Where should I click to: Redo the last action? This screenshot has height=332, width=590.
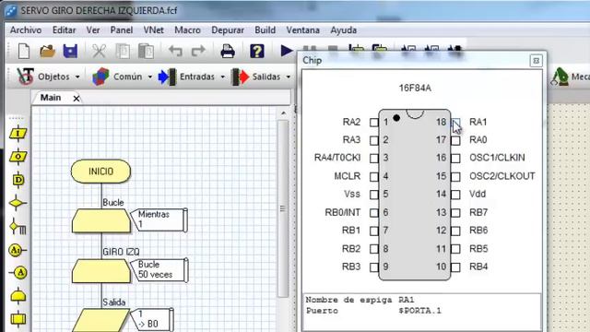pos(198,51)
